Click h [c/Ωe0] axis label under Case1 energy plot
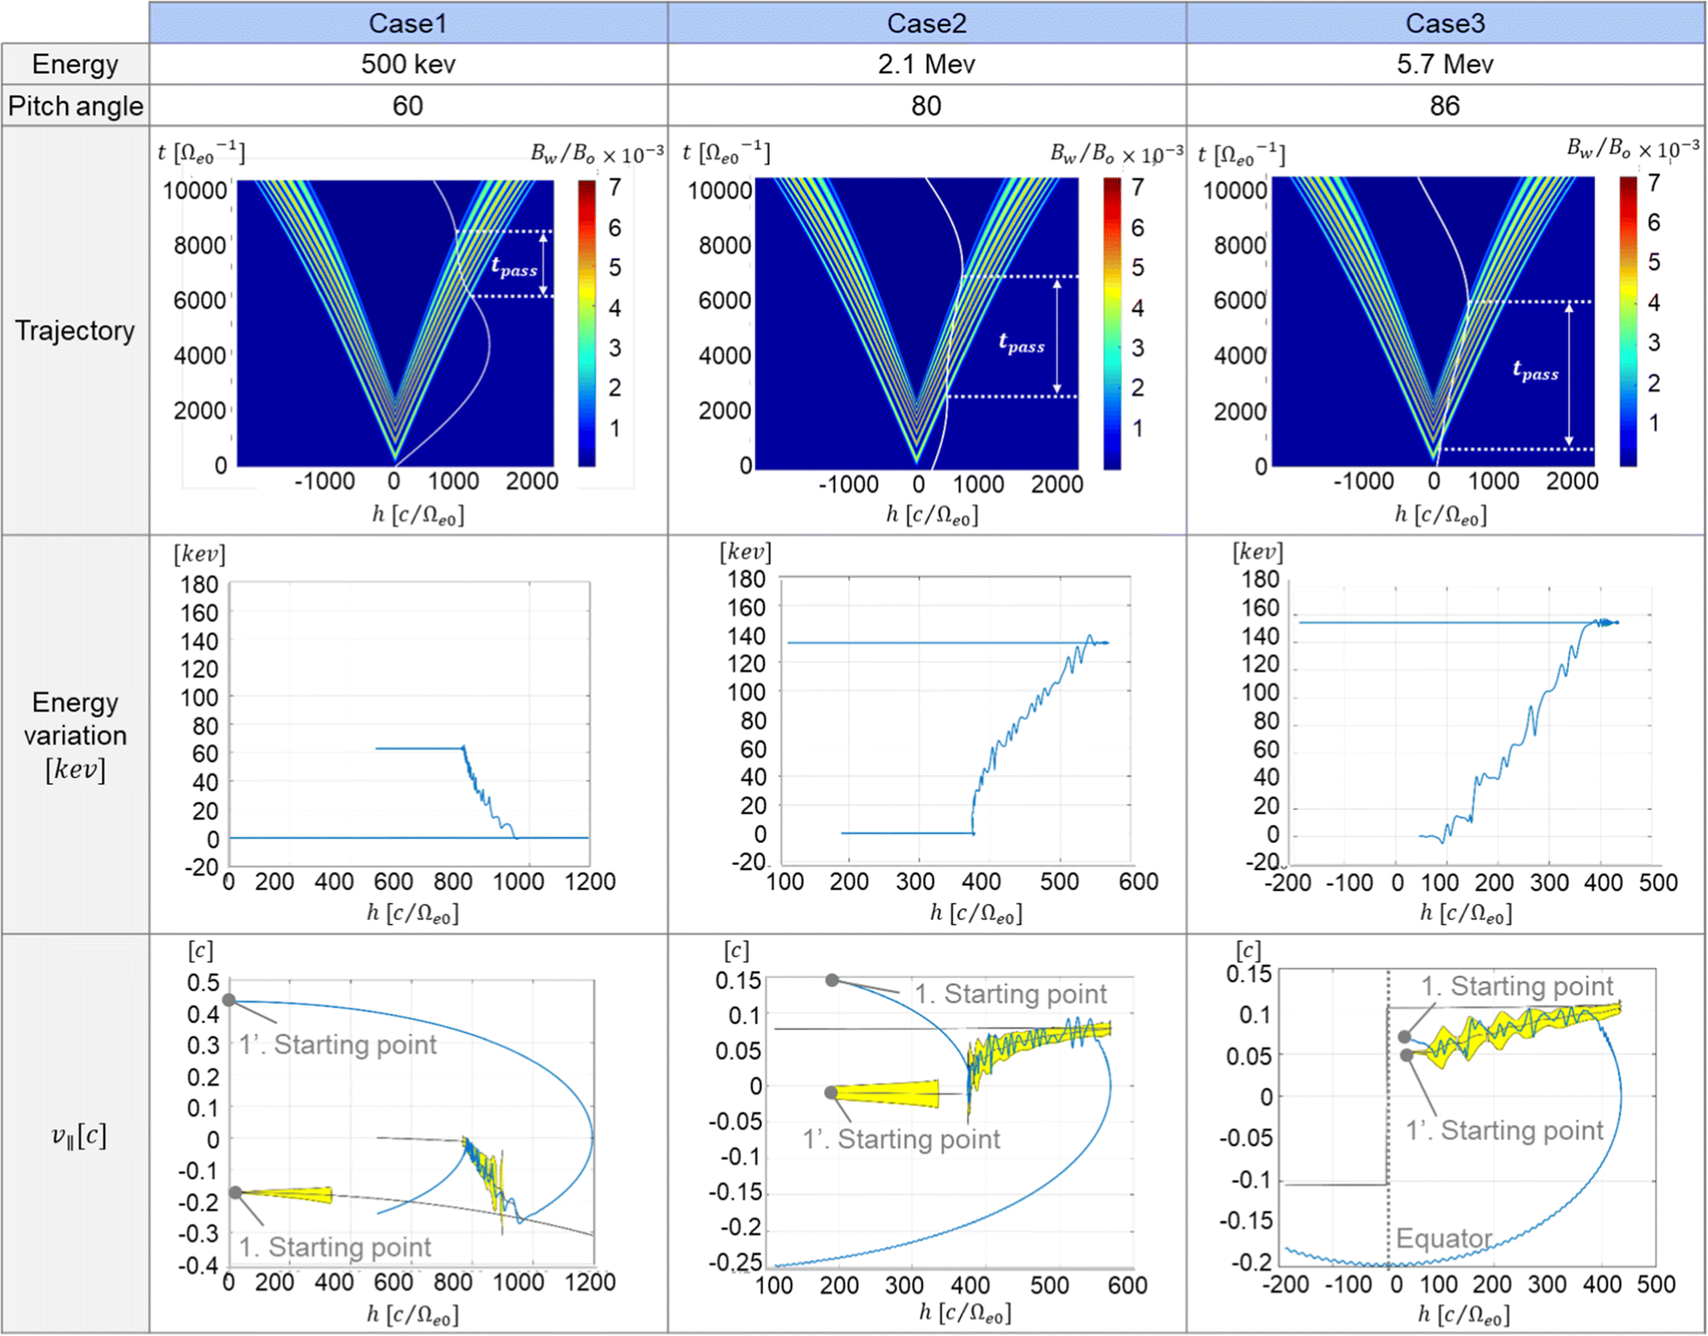 coord(413,913)
